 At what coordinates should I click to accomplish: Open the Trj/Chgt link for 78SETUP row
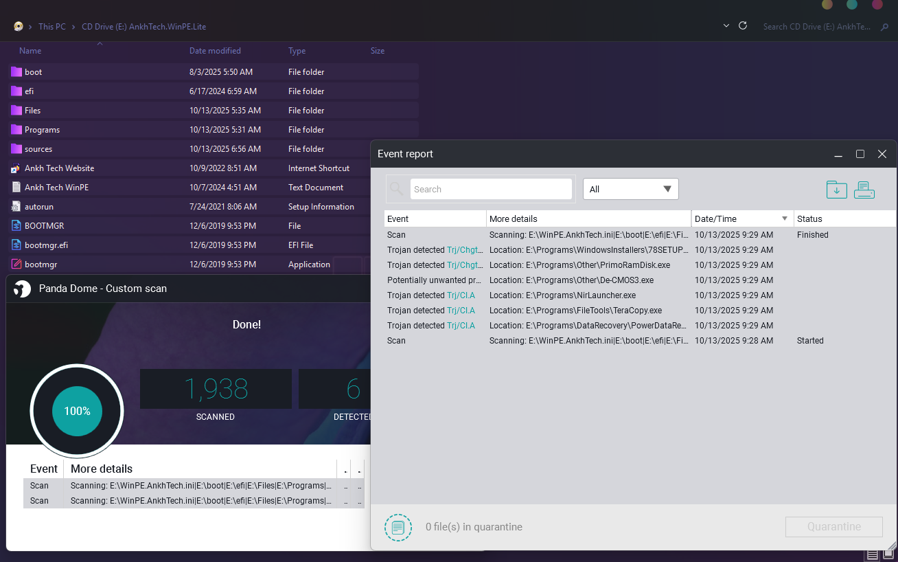pos(465,250)
